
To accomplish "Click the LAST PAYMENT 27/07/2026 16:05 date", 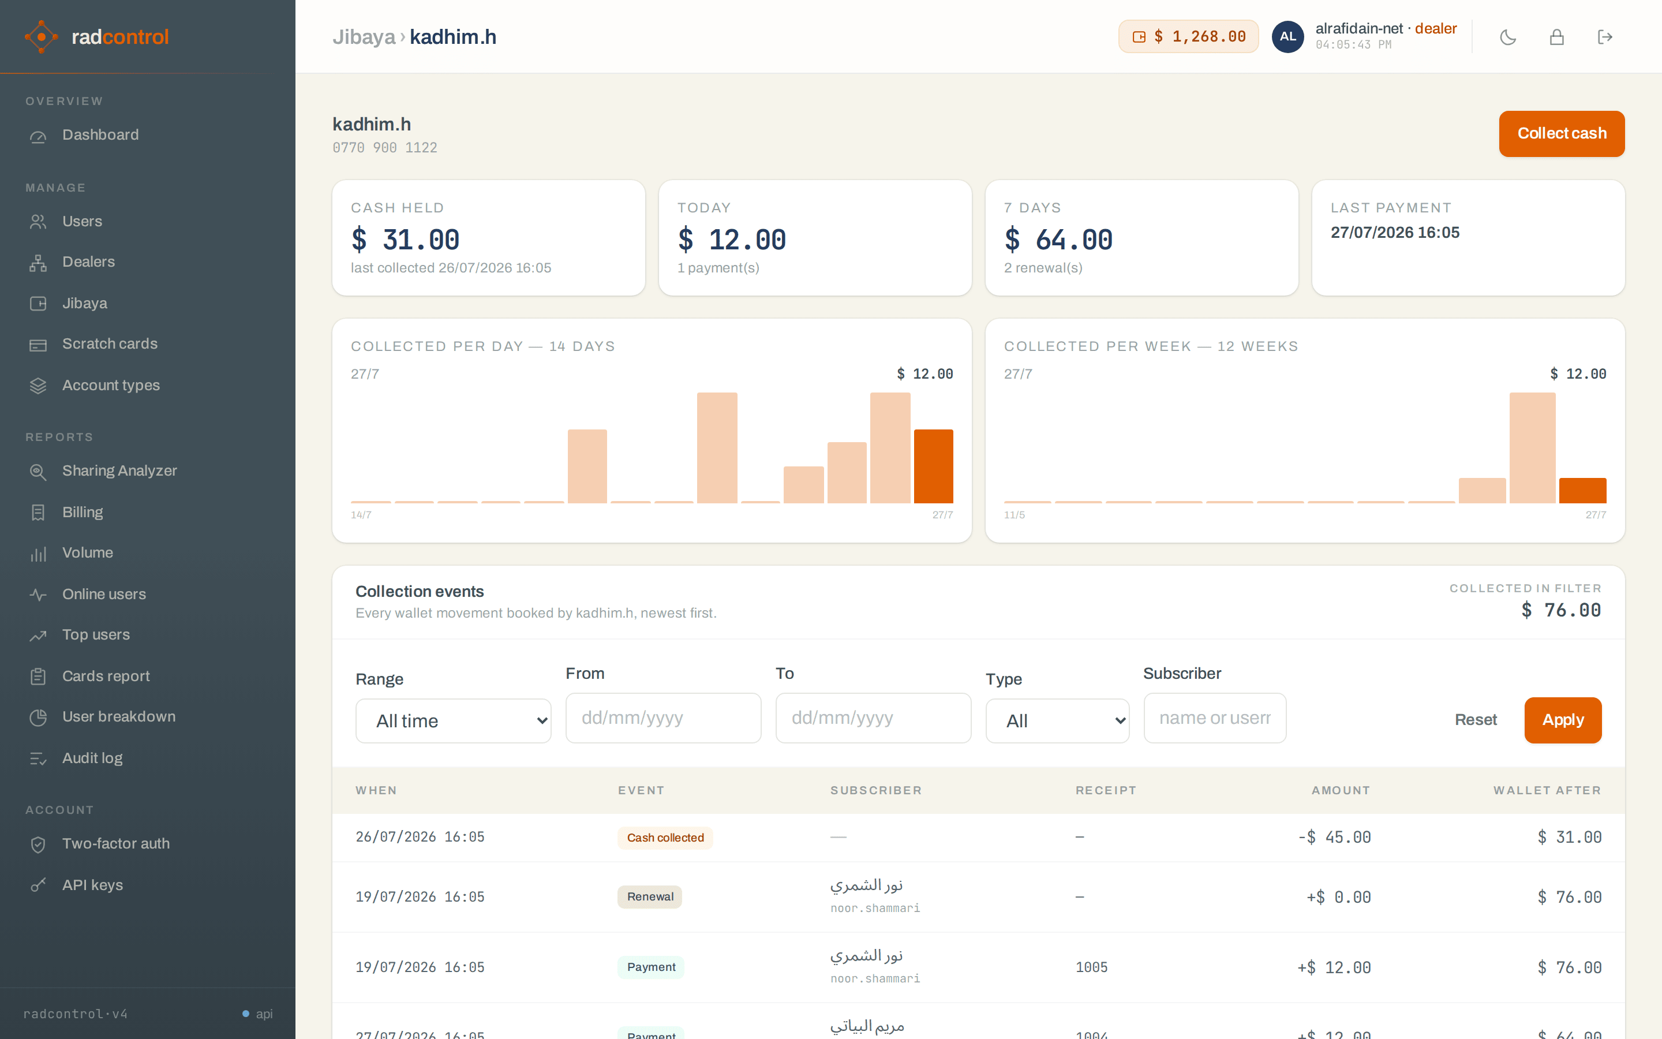I will pos(1395,233).
